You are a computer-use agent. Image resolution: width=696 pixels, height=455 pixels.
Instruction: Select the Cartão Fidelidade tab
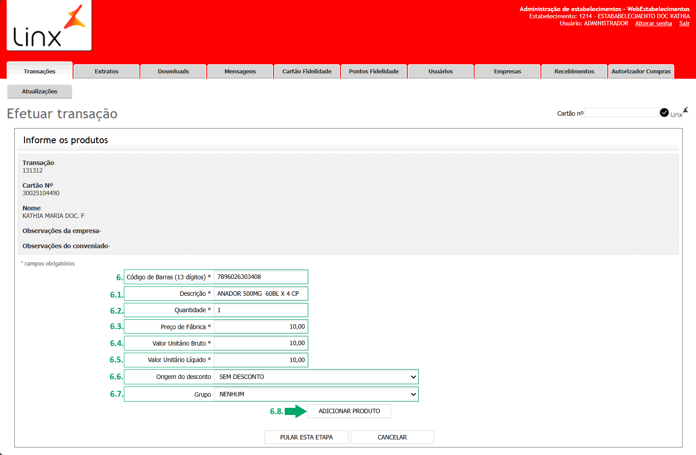pyautogui.click(x=307, y=72)
